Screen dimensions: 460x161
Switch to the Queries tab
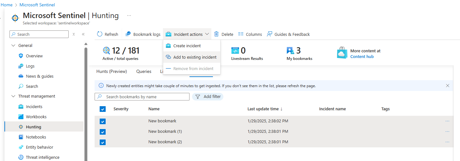pyautogui.click(x=144, y=71)
